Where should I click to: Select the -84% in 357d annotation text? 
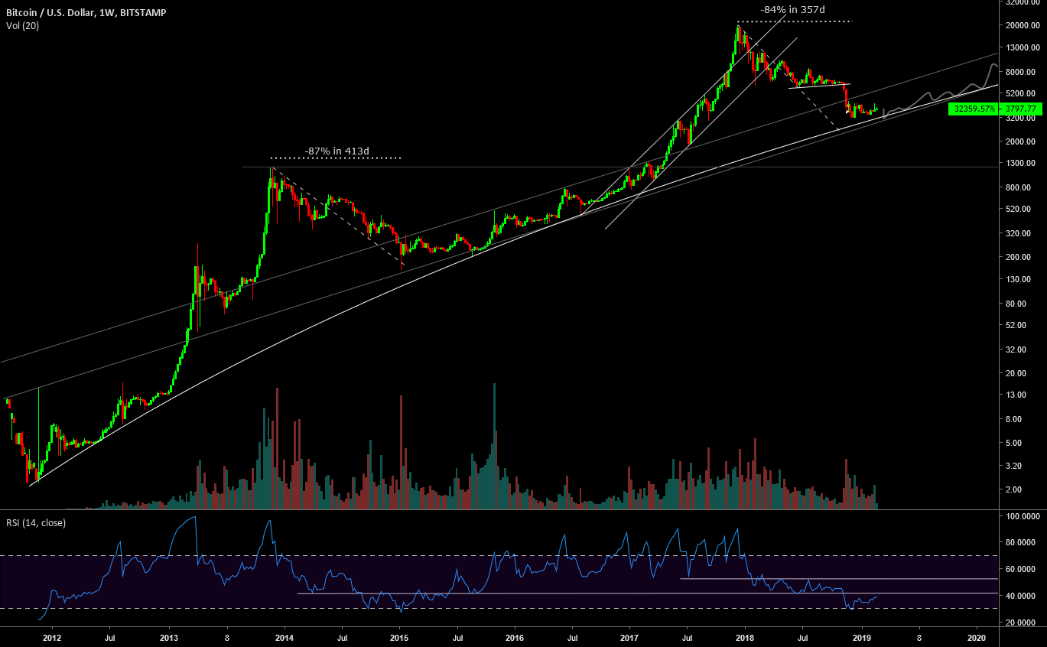793,9
